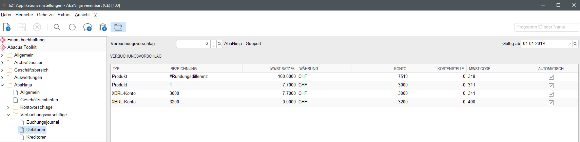Click the Finanzbuchhaltung module icon
580x142 pixels.
[x=3, y=40]
